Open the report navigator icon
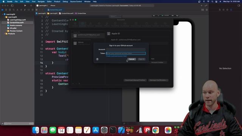Viewport: 242px width, 136px height. click(x=33, y=10)
